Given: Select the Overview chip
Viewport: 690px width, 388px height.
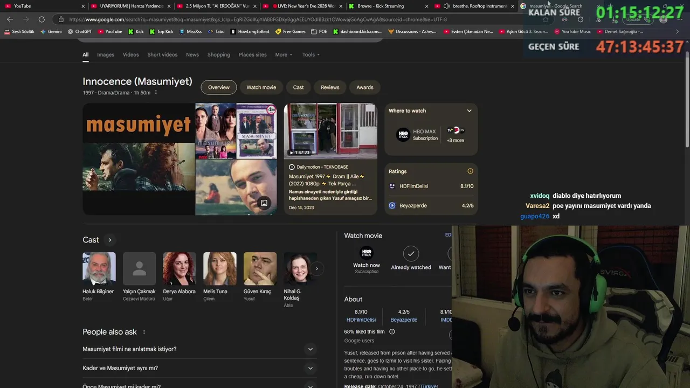Looking at the screenshot, I should click(x=219, y=87).
